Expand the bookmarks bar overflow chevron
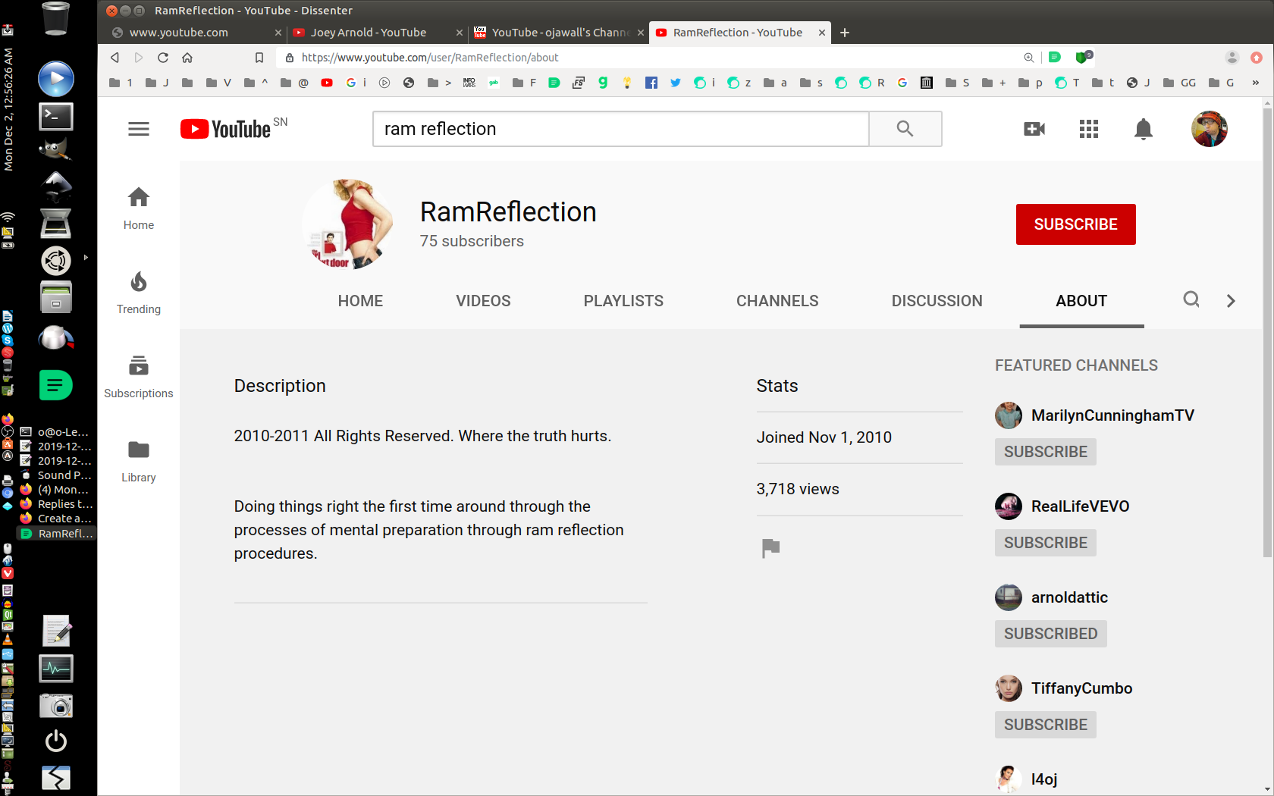The height and width of the screenshot is (796, 1274). [x=1255, y=83]
